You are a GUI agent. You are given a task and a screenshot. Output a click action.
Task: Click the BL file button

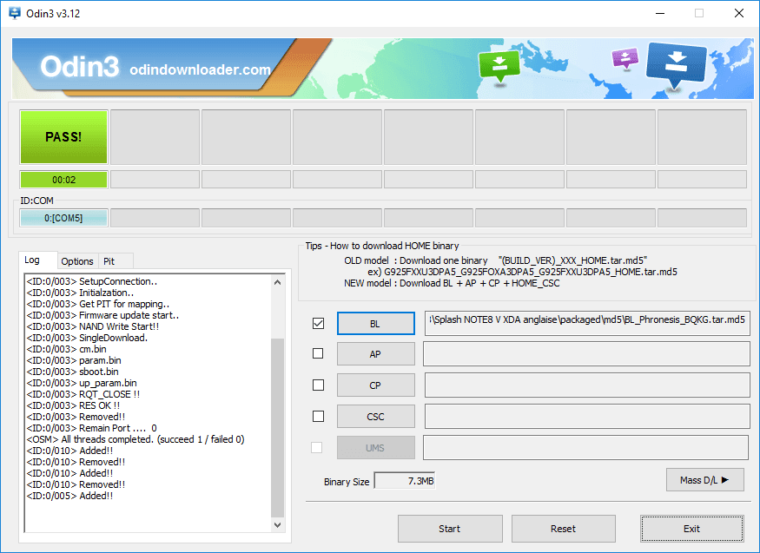click(x=375, y=324)
